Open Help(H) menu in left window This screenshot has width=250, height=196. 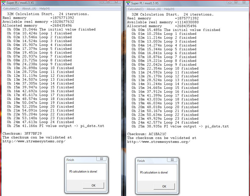point(44,9)
